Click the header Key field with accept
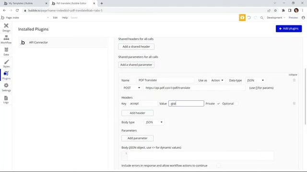Viewport: 307px width, 172px height. (143, 104)
